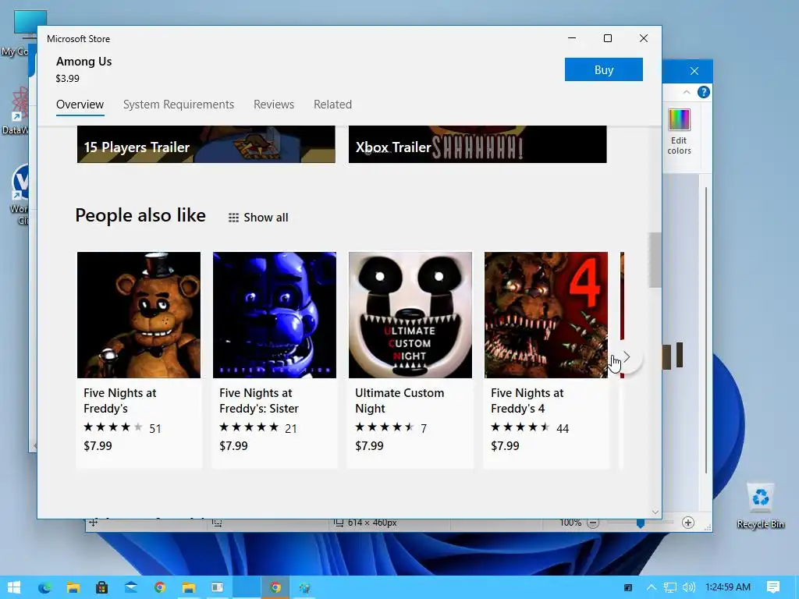Click the Paint zoom slider handle
799x599 pixels.
pyautogui.click(x=641, y=523)
